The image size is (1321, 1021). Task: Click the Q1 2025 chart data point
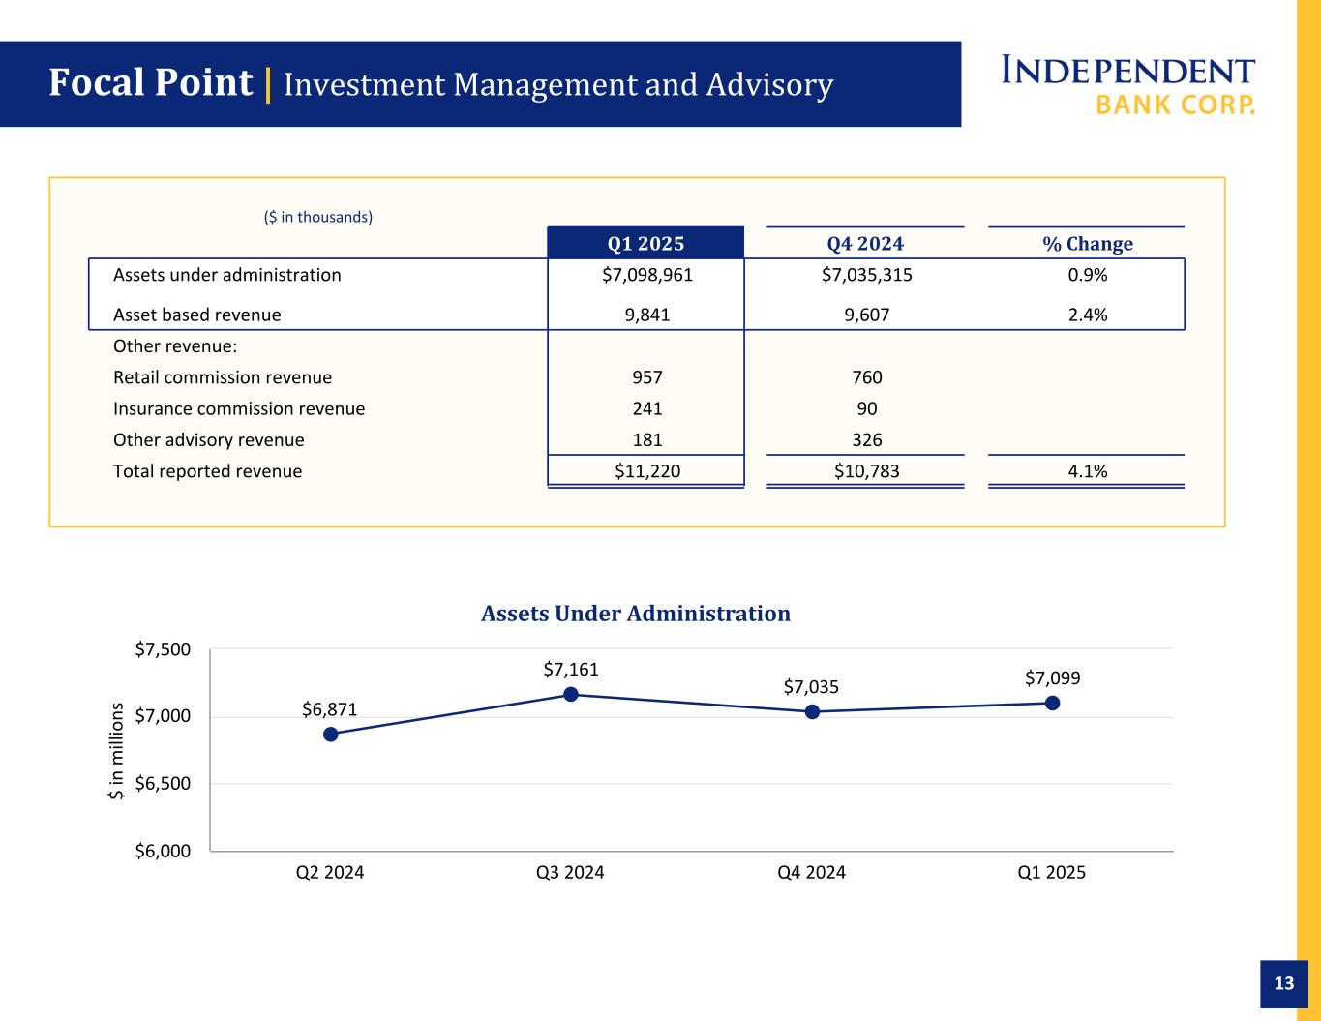pos(1052,703)
